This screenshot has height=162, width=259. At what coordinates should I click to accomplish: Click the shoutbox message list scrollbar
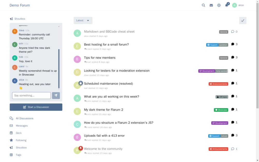click(x=59, y=69)
